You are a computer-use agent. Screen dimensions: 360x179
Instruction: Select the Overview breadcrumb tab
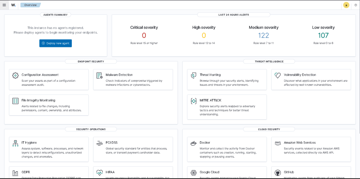tap(30, 5)
